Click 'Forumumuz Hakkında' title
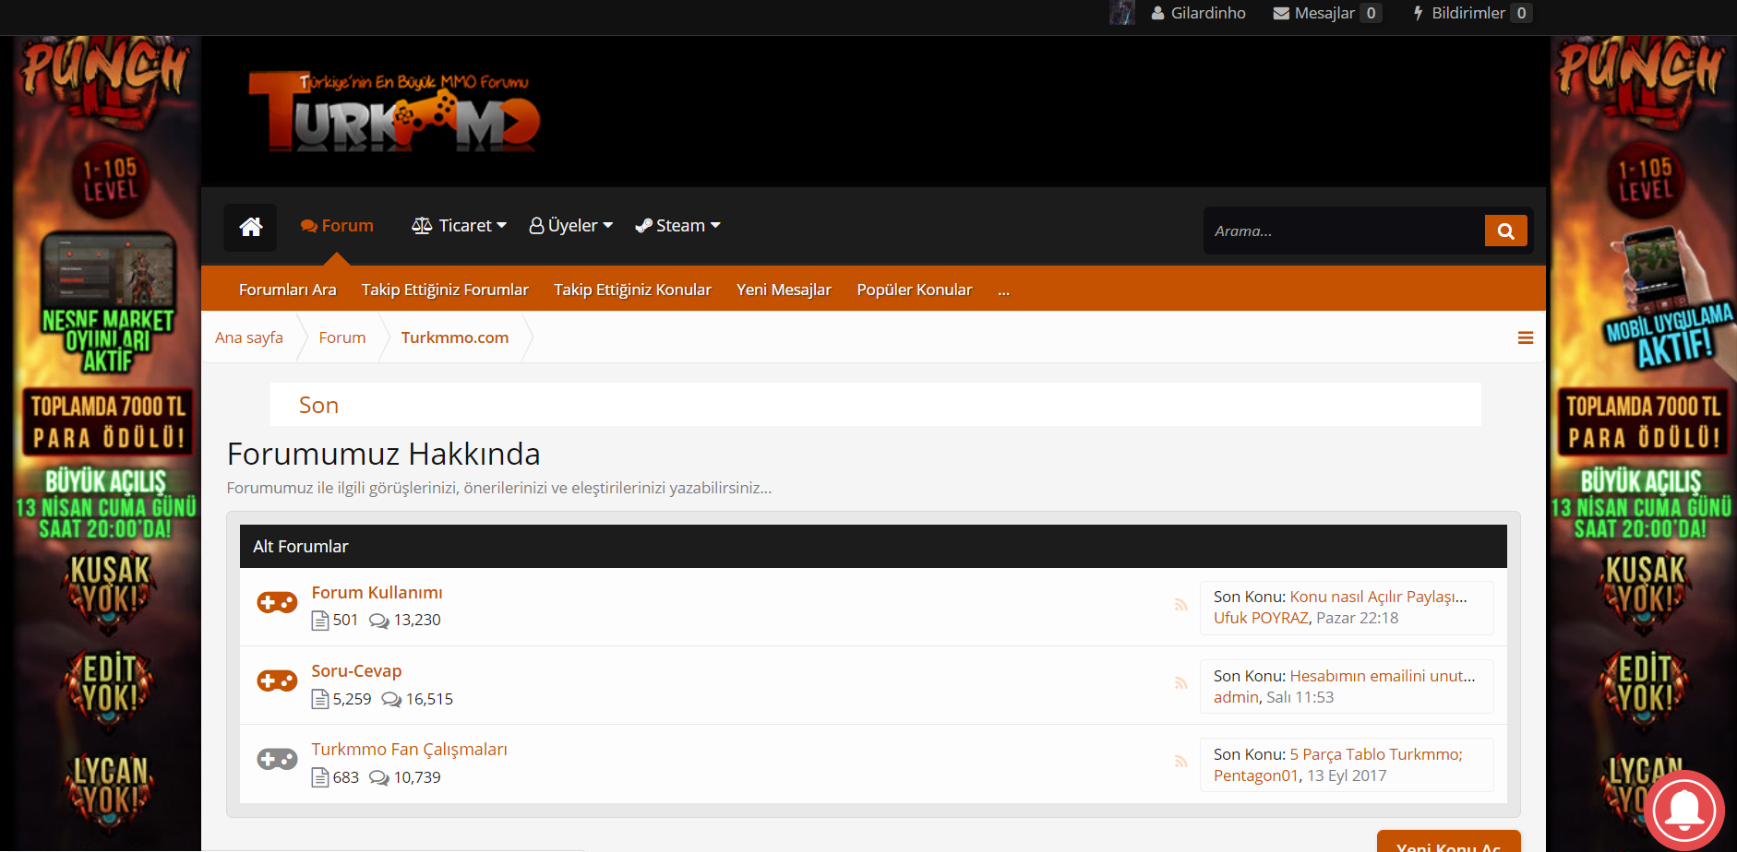Screen dimensions: 1737x852 384,454
